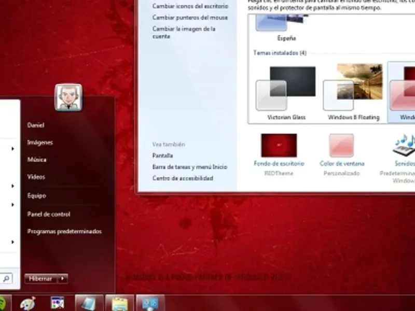Open Centro de accesibilidad link
The width and height of the screenshot is (415, 311).
(183, 178)
